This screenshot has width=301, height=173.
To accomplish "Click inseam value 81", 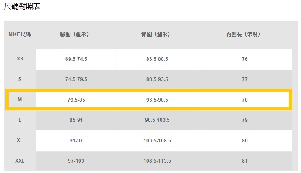I will (244, 161).
